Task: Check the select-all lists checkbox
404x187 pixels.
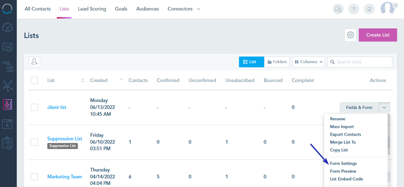Action: click(x=35, y=80)
